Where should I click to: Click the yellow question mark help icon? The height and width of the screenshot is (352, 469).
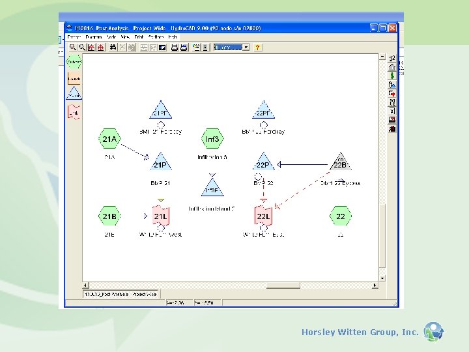click(257, 48)
